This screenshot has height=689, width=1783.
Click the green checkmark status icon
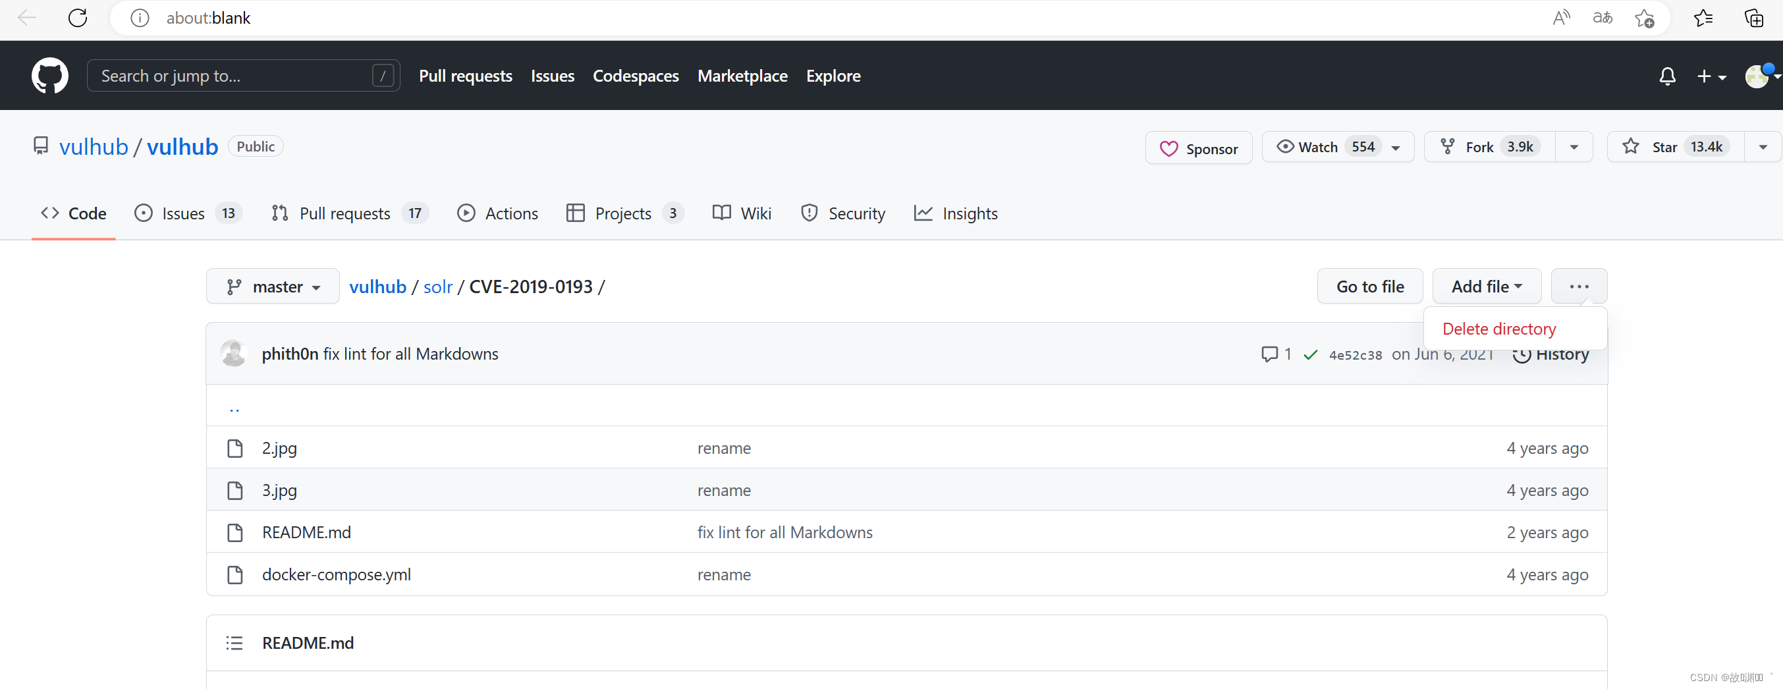[1309, 354]
